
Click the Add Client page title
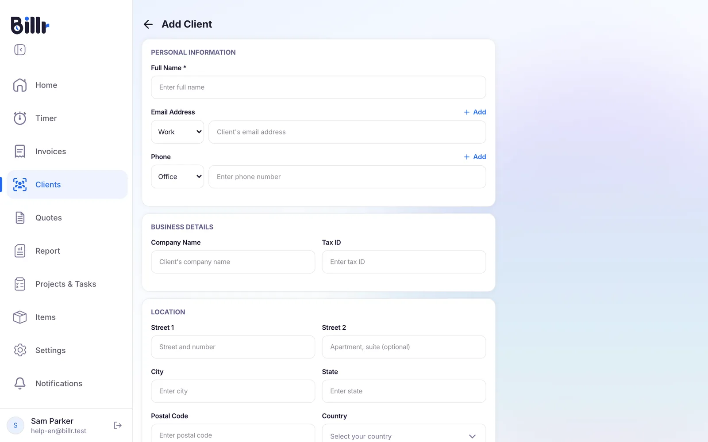[x=187, y=24]
